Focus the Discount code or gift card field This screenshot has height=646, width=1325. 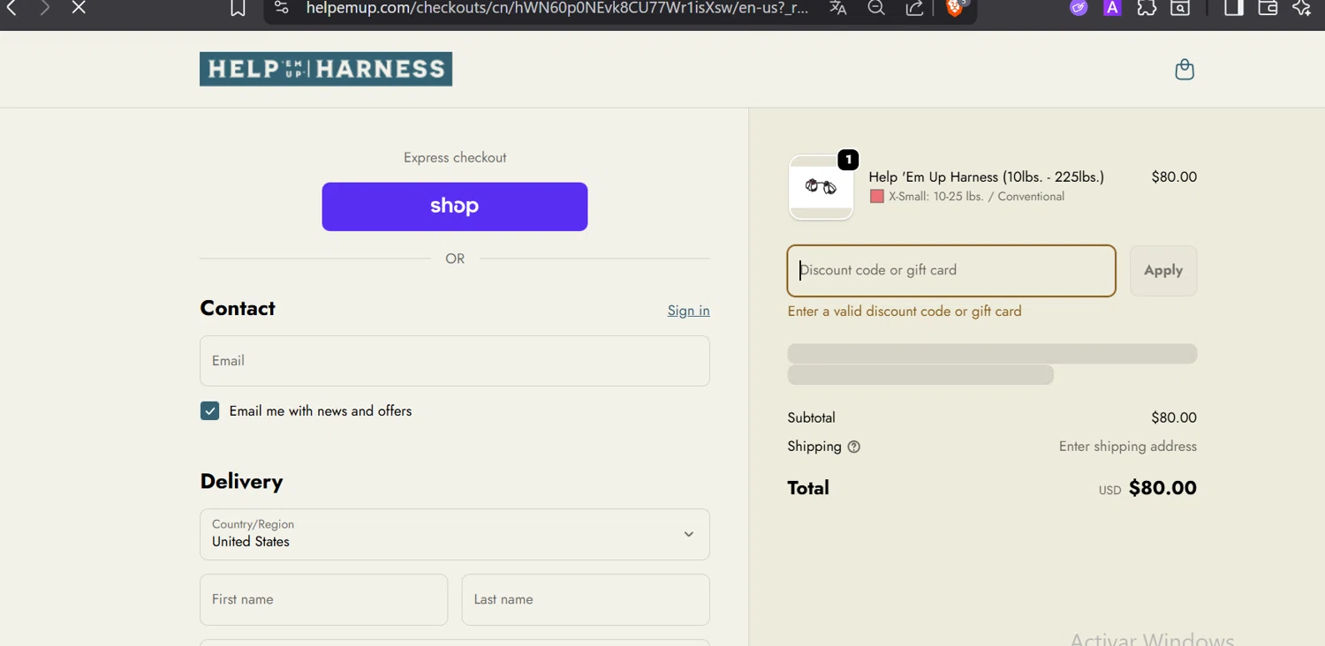click(x=951, y=271)
